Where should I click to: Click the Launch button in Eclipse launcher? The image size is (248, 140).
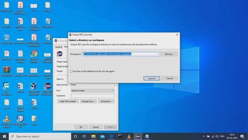[152, 78]
